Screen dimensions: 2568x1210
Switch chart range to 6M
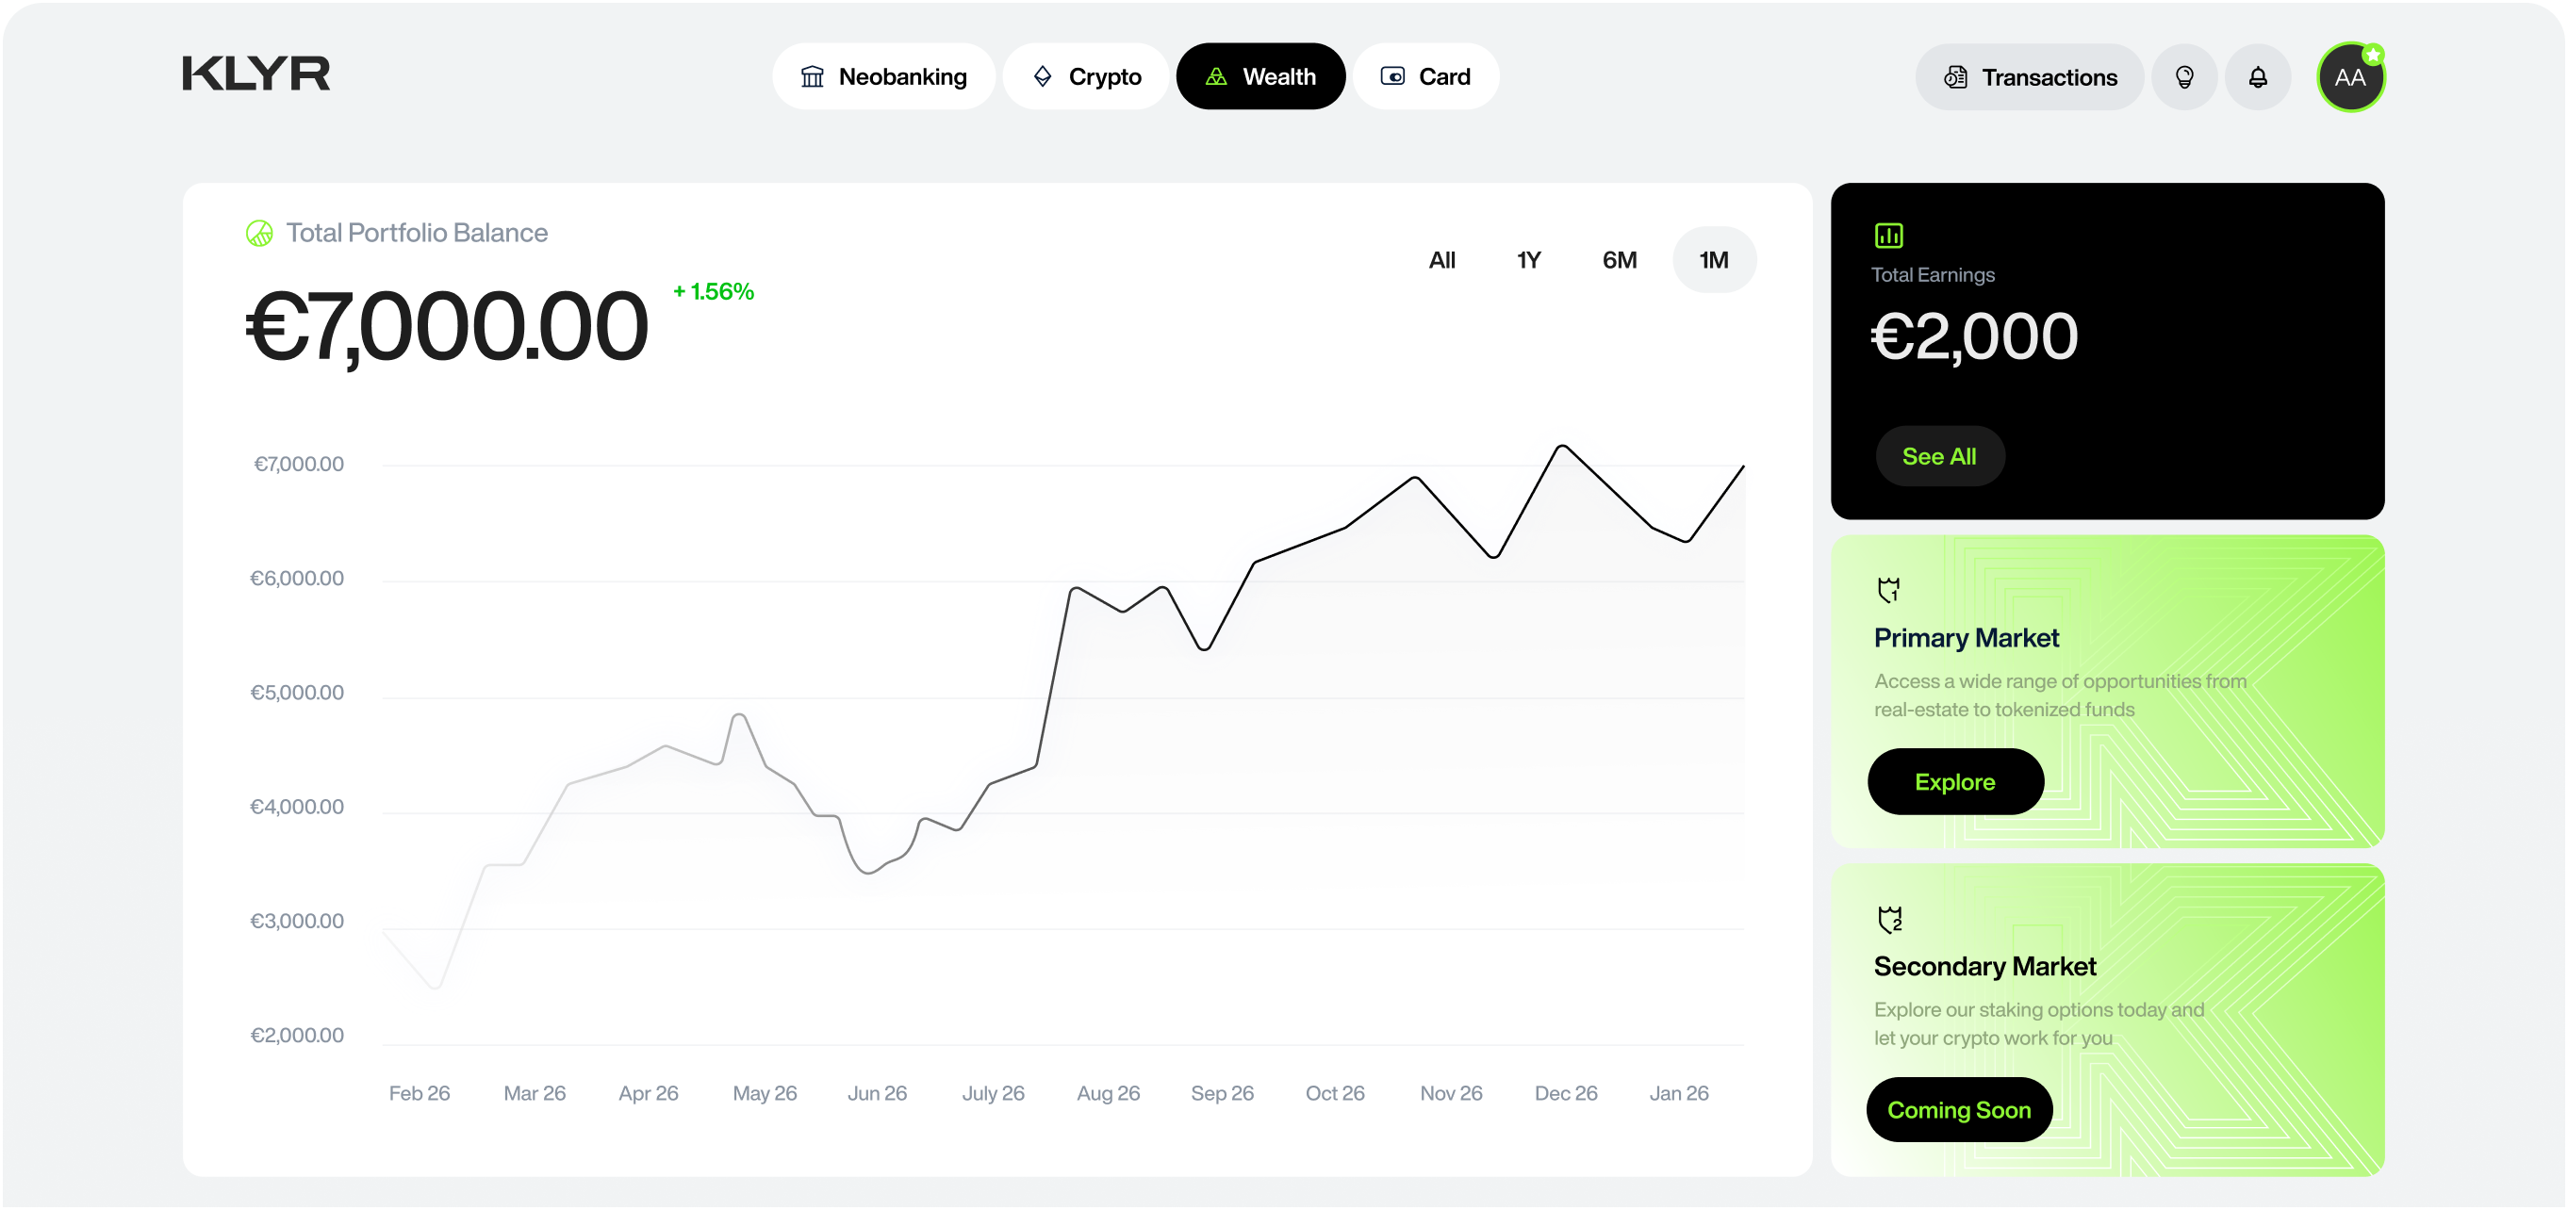point(1619,259)
